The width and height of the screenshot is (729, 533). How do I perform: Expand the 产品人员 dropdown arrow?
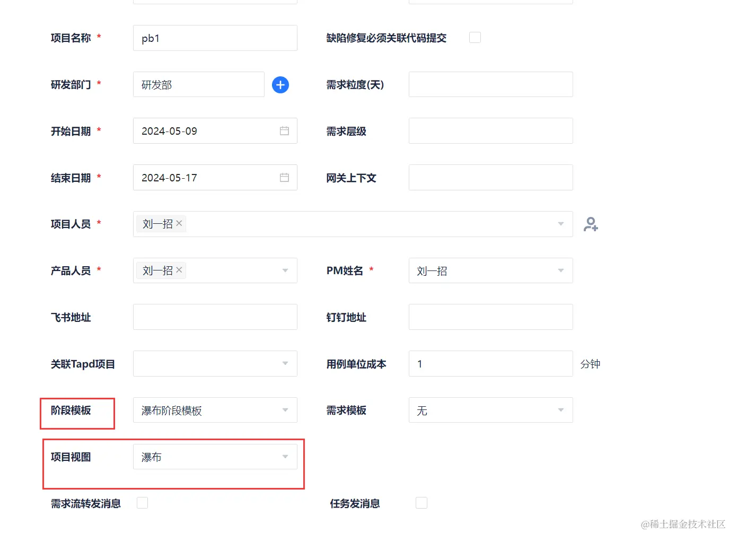coord(285,270)
